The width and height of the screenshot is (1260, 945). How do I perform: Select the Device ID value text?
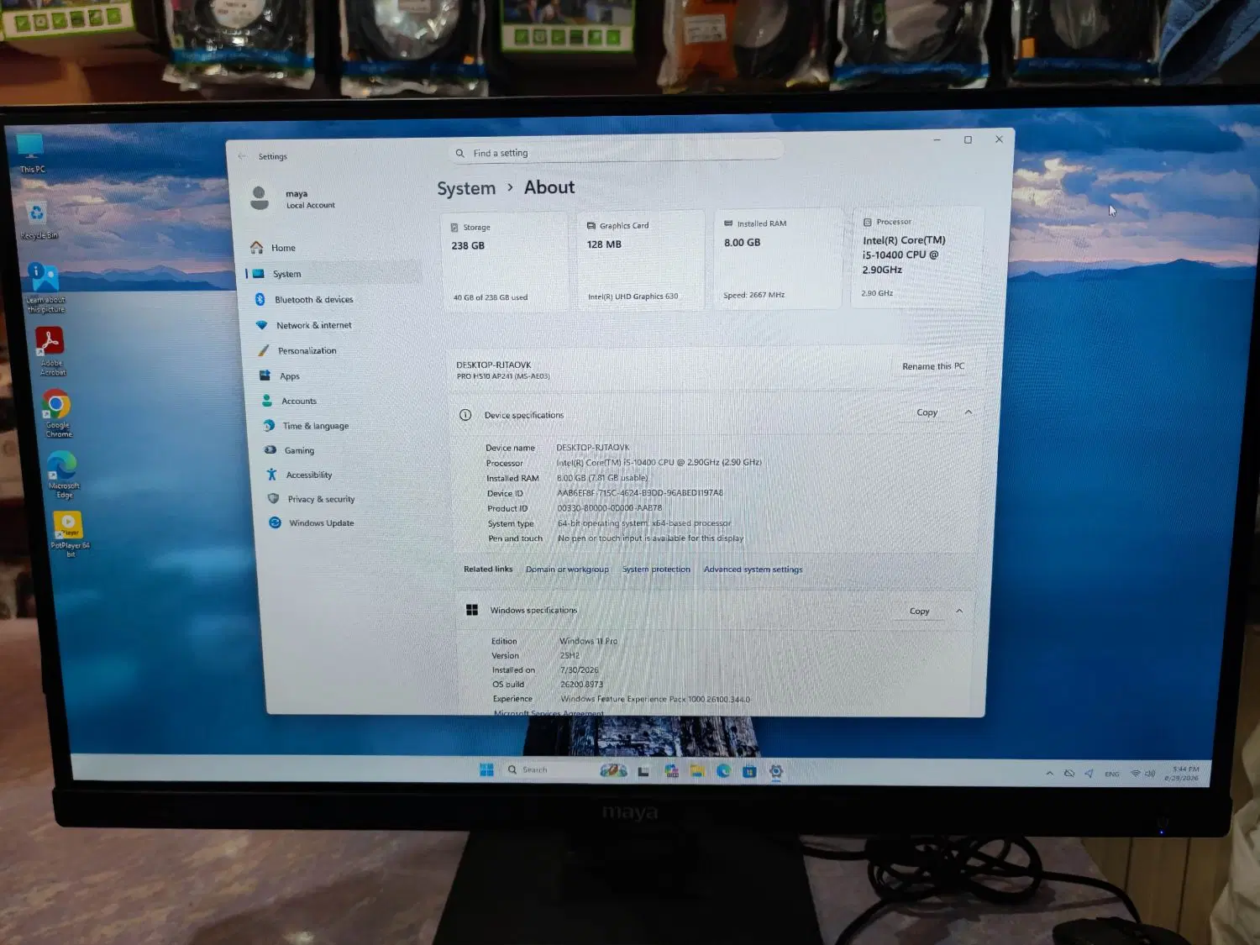tap(640, 493)
